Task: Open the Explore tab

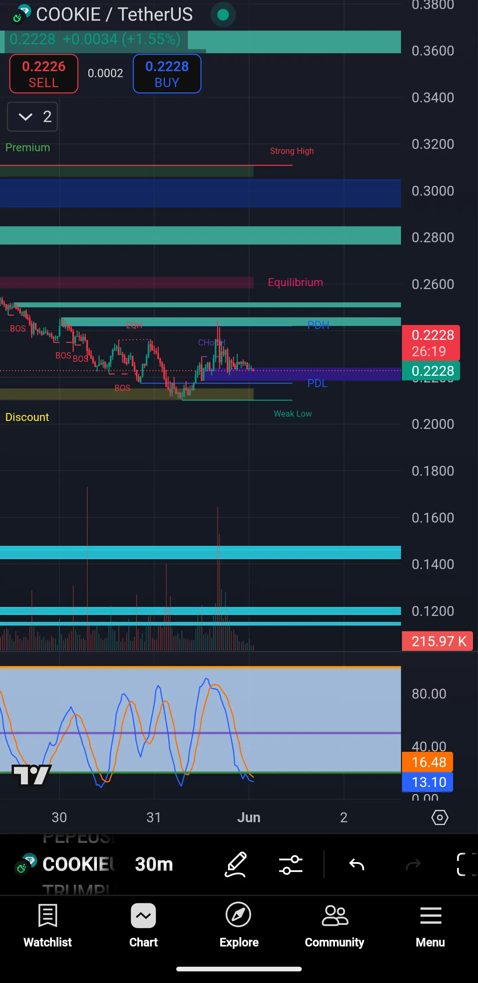Action: [x=239, y=926]
